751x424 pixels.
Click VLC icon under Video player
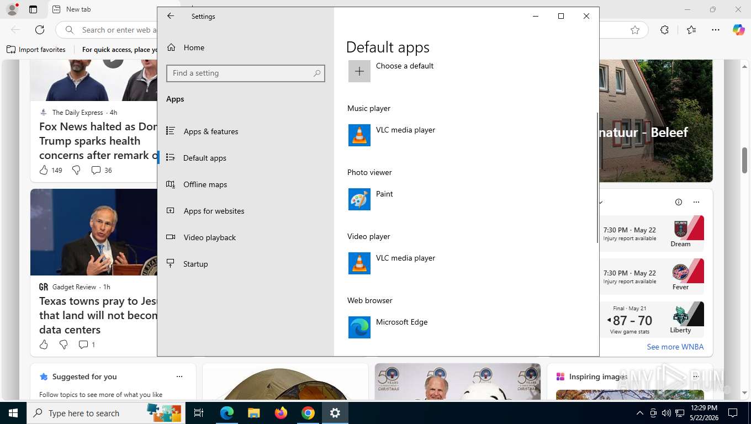[359, 263]
